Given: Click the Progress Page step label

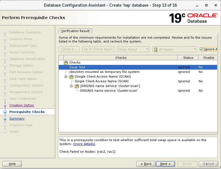Looking at the screenshot, I should 21,125.
